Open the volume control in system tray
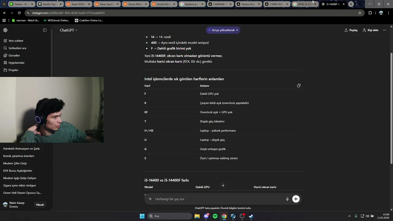393x221 pixels. tap(368, 216)
